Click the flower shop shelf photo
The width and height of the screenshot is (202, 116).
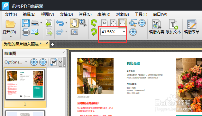click(95, 76)
